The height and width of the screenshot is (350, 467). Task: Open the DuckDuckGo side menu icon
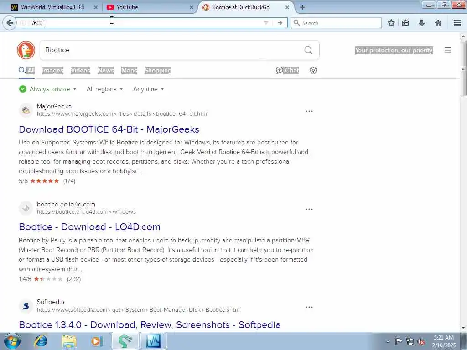point(448,50)
